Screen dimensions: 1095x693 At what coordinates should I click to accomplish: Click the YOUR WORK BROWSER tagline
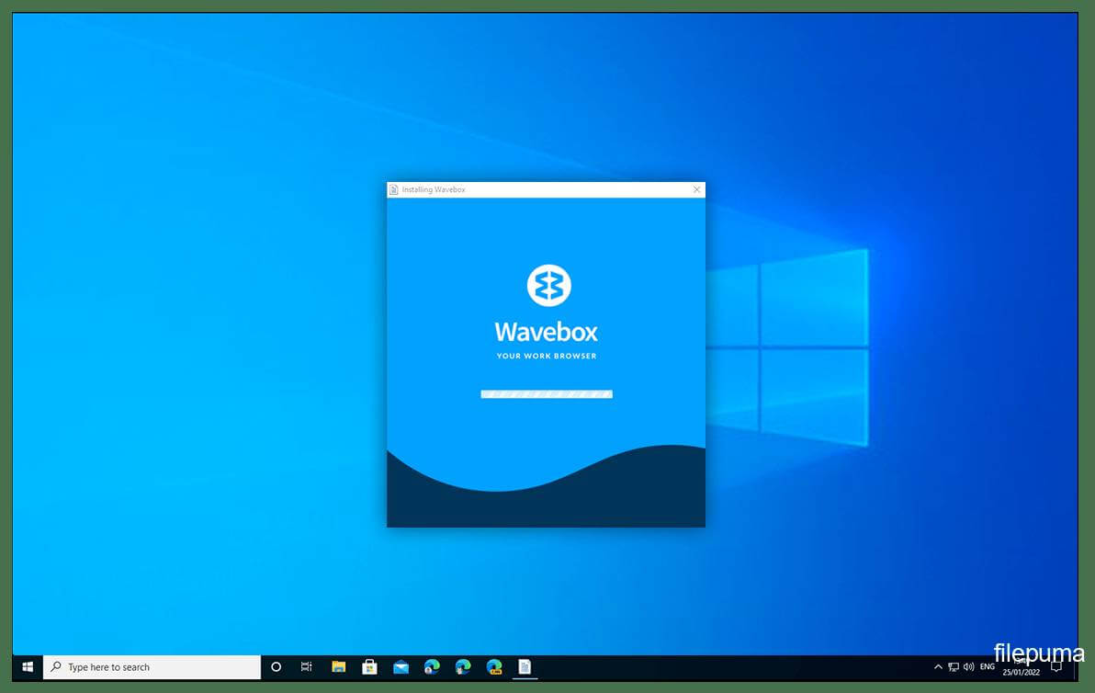546,357
